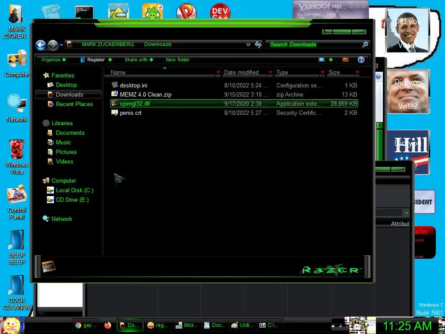Image resolution: width=445 pixels, height=334 pixels.
Task: Open Messenger menu in Yahoo Messenger window
Action: click(309, 14)
